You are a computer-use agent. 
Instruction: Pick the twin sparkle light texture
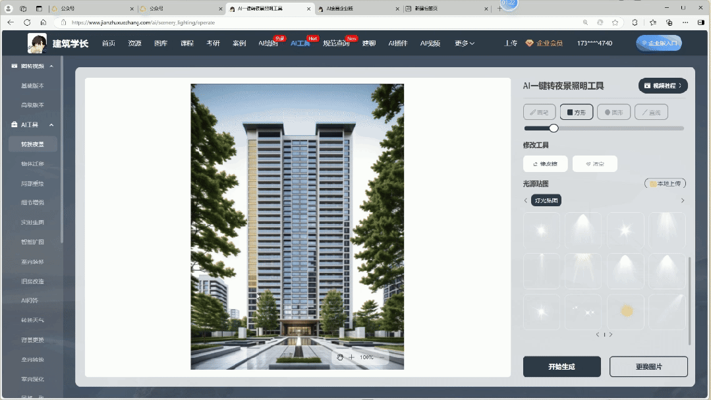coord(583,312)
